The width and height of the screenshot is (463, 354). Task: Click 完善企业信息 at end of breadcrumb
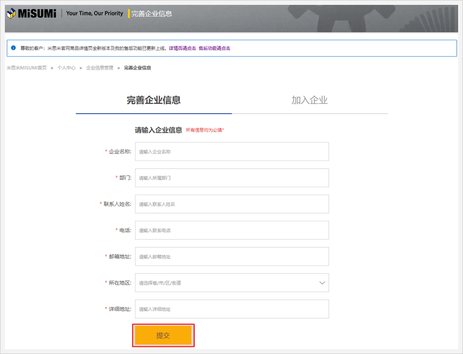click(x=137, y=68)
